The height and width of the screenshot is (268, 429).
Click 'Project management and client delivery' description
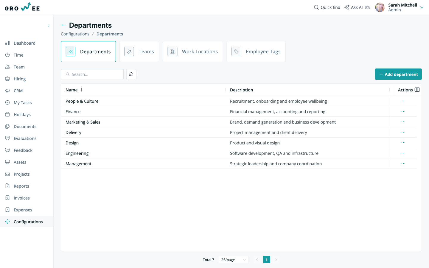[268, 133]
